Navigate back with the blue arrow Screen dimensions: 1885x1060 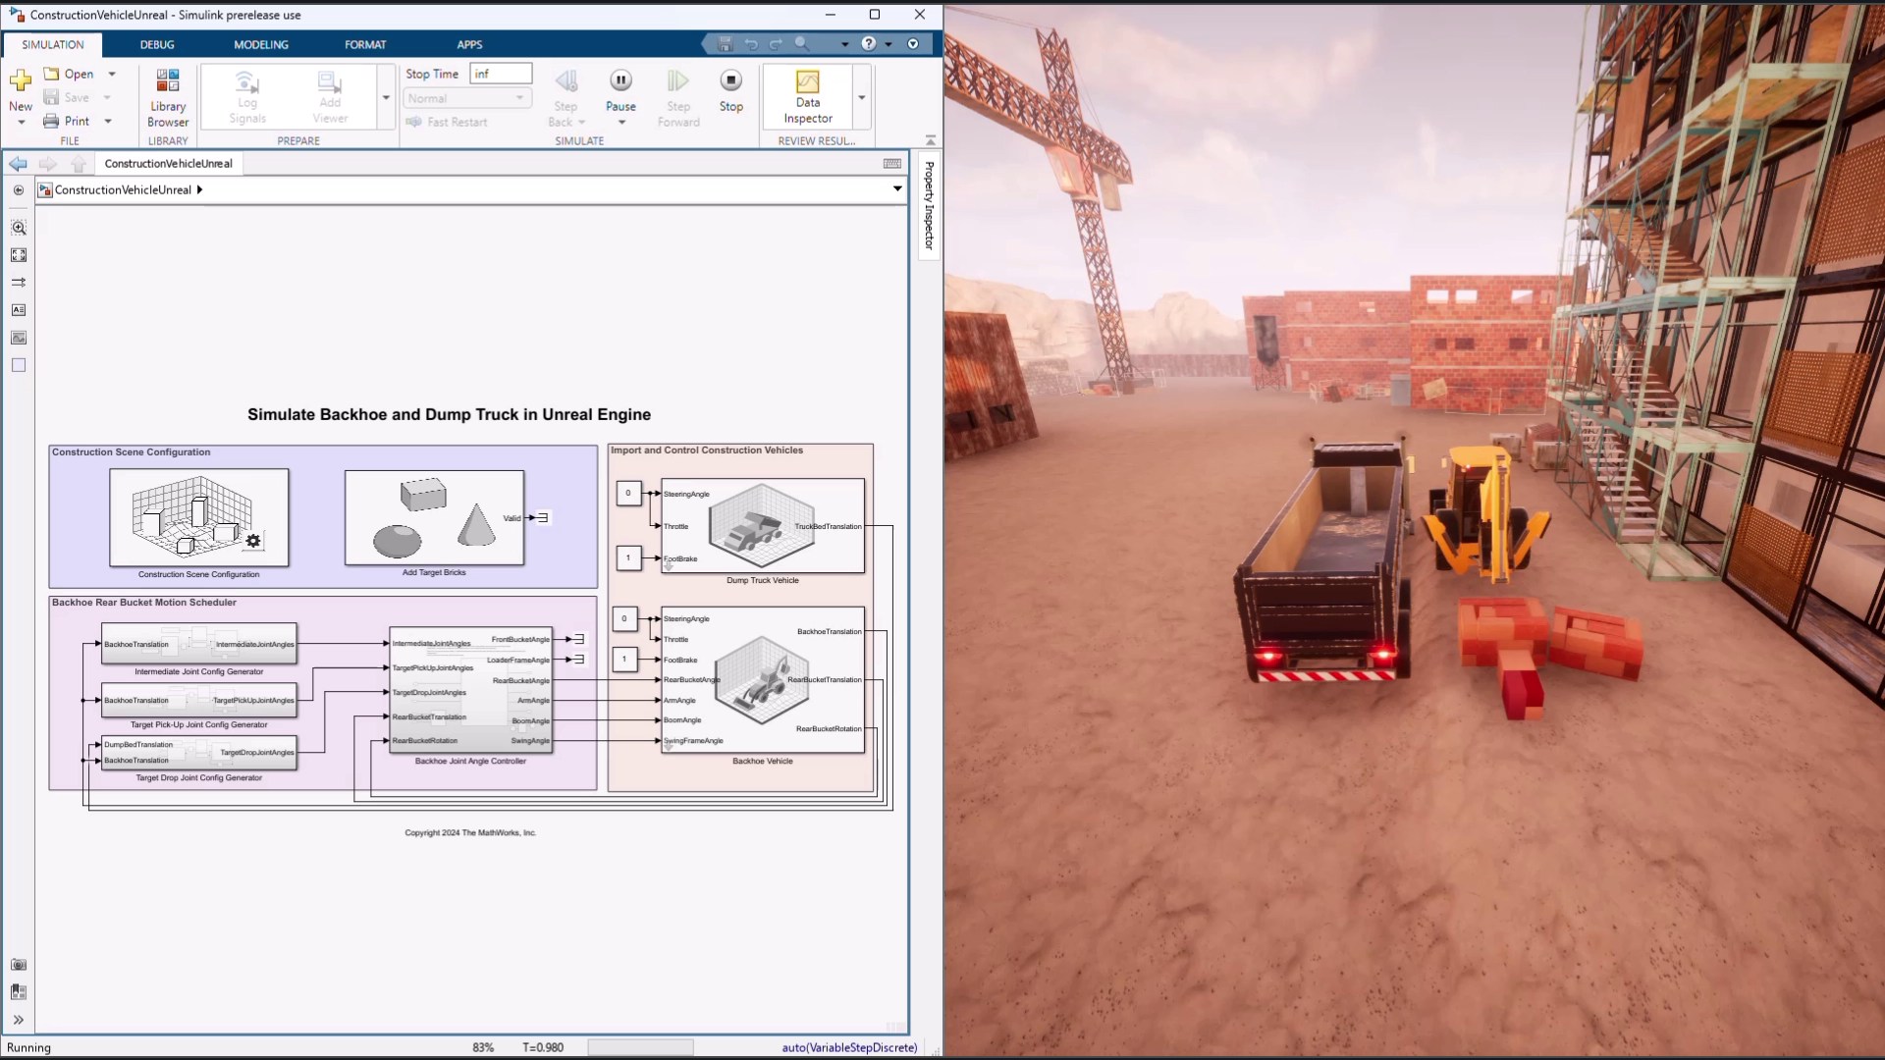point(19,163)
